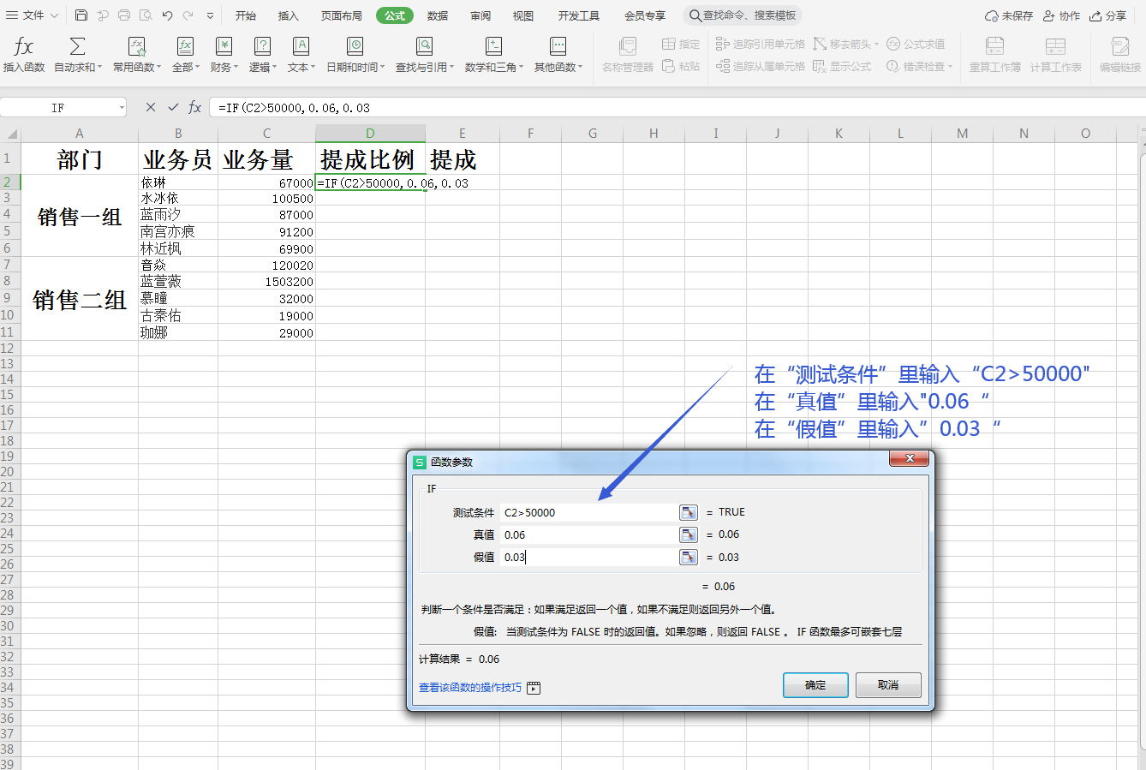
Task: Click the range selector icon for 假值
Action: point(688,557)
